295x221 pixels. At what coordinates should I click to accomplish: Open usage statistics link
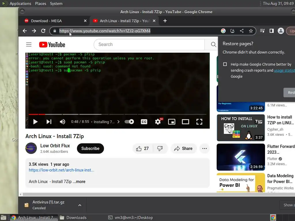tap(284, 70)
